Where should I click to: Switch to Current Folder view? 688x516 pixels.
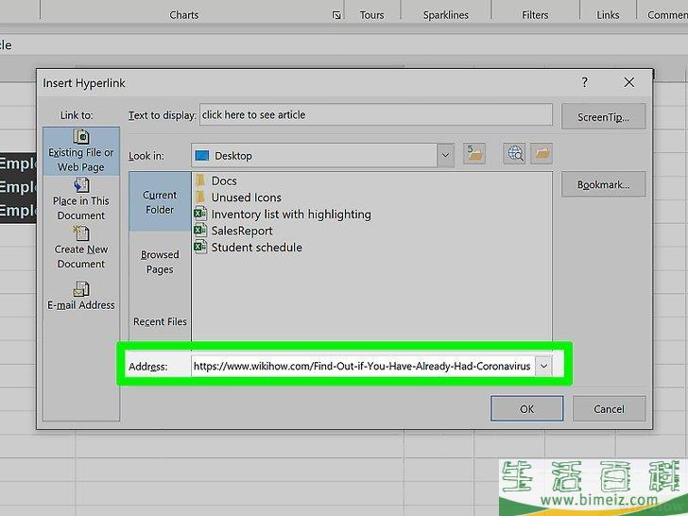point(160,202)
